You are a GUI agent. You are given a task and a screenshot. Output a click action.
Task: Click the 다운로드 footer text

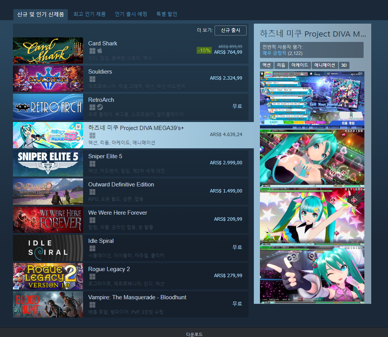pyautogui.click(x=194, y=334)
